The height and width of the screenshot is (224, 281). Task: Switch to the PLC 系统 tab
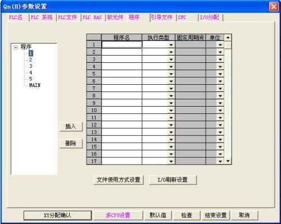coord(42,17)
